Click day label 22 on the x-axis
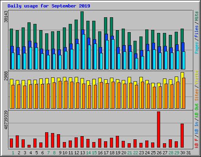This screenshot has height=157, width=201. point(135,153)
